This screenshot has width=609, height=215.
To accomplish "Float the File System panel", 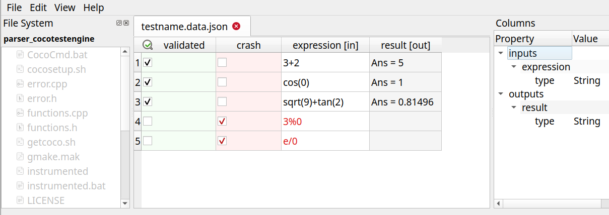I will (119, 23).
